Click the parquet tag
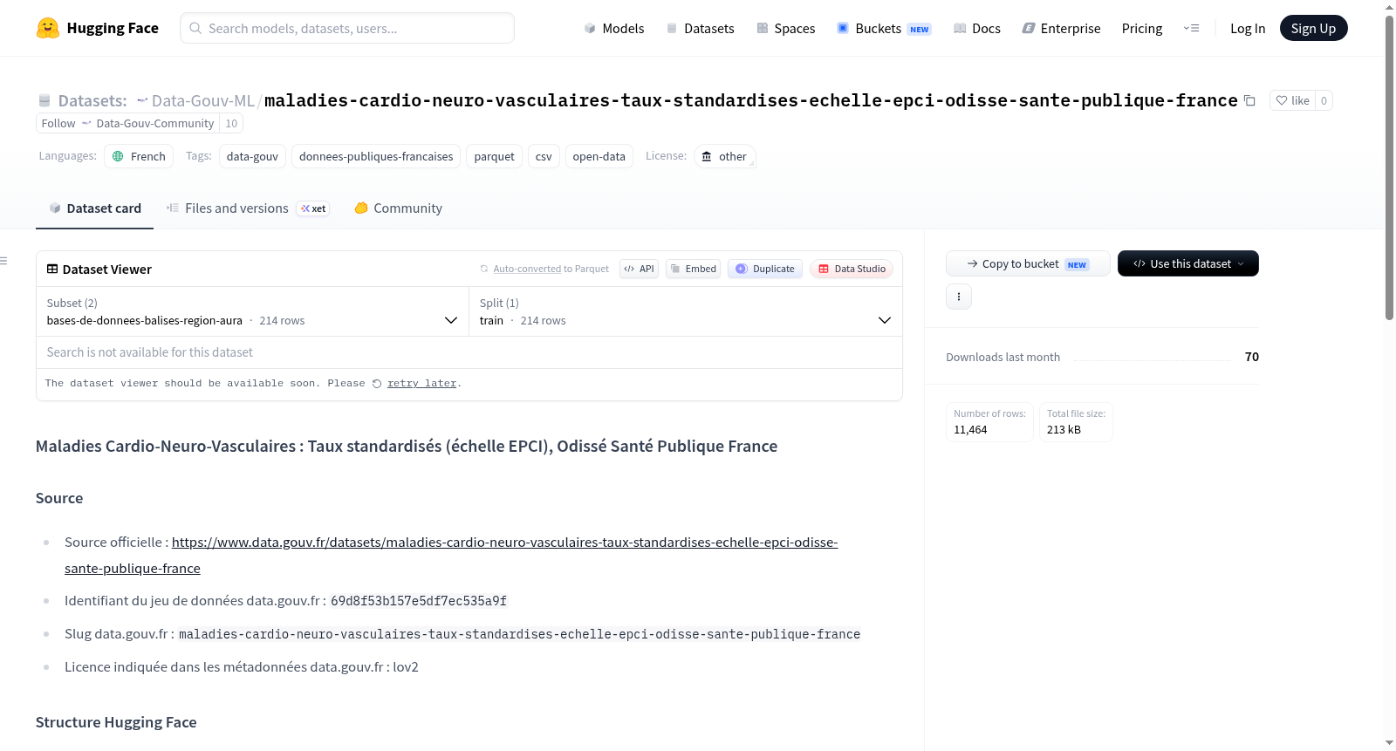The width and height of the screenshot is (1396, 751). click(494, 156)
